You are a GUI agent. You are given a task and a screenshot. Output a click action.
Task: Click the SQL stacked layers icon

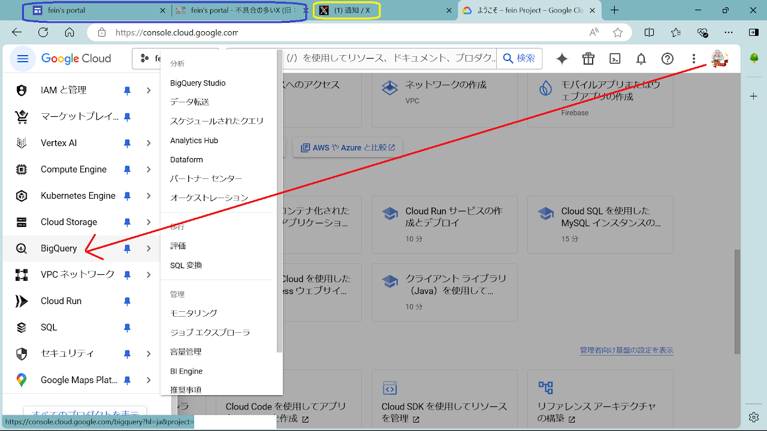(22, 327)
